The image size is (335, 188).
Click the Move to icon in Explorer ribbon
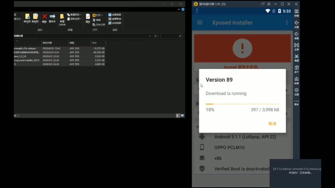[27, 18]
